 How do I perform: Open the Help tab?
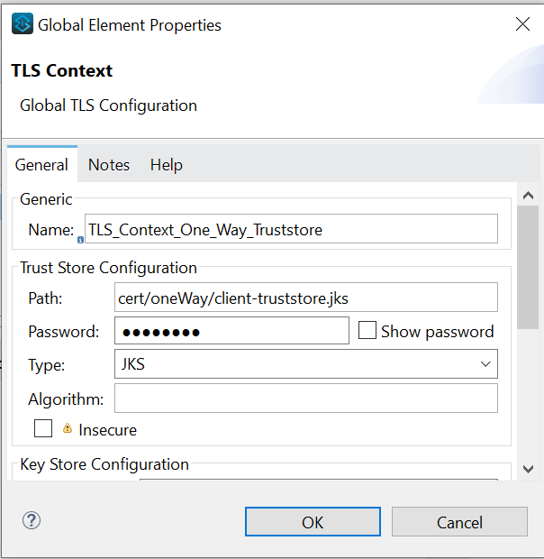(x=167, y=164)
